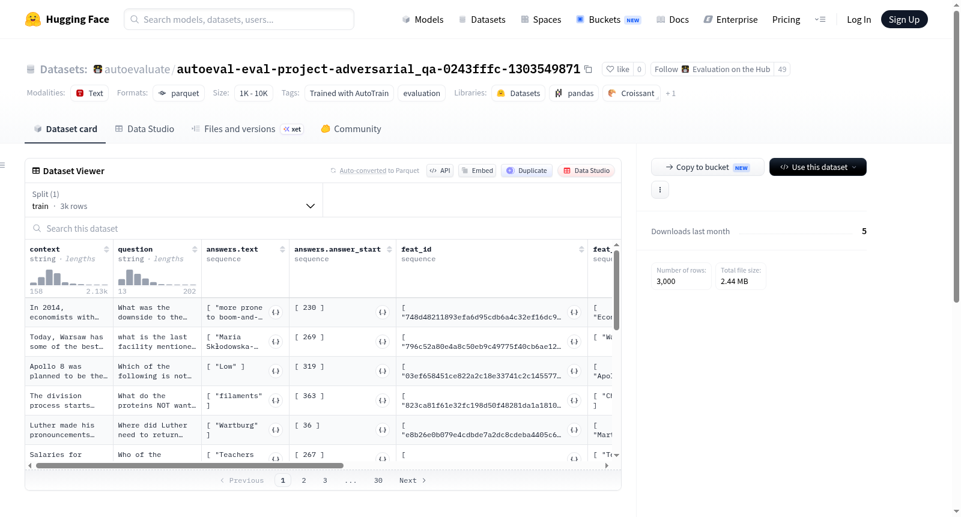The image size is (961, 517).
Task: Sort by the context column
Action: click(106, 249)
